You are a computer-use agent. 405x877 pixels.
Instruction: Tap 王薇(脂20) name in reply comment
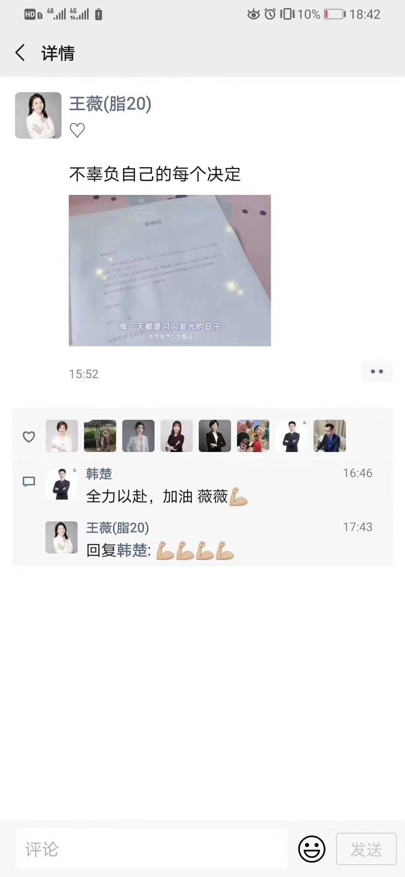[118, 528]
